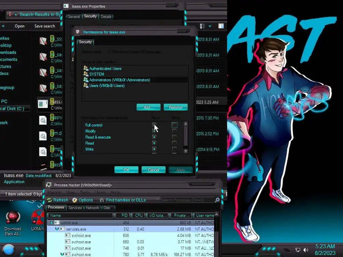The width and height of the screenshot is (343, 257).
Task: Click the Process Hacker title bar icon
Action: pyautogui.click(x=49, y=185)
